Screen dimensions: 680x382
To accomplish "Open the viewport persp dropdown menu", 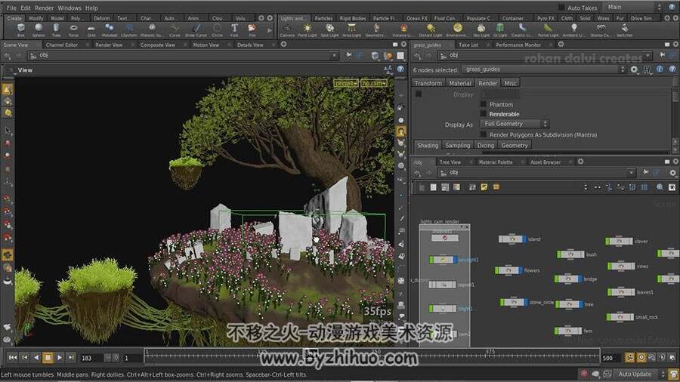I will [x=345, y=83].
